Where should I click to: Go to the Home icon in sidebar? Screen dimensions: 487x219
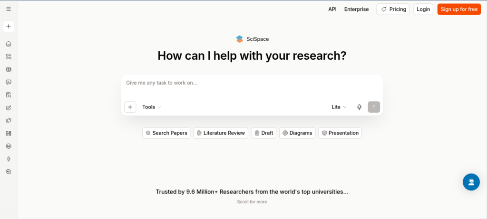point(9,44)
